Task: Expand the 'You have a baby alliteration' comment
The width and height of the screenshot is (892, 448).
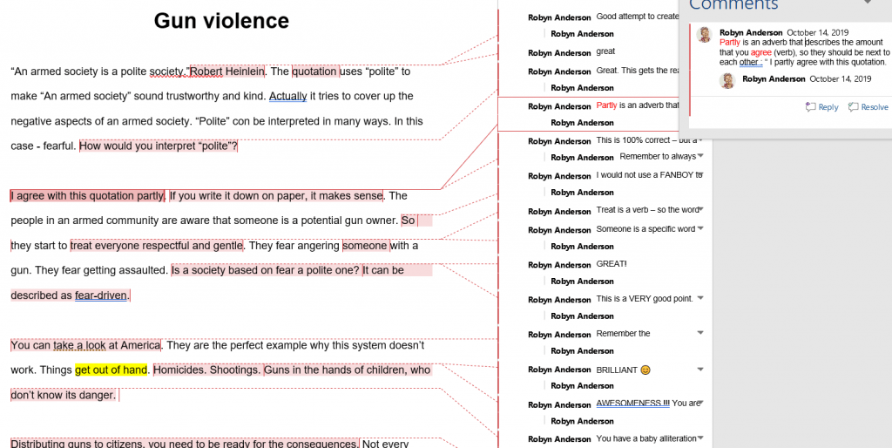Action: [700, 438]
